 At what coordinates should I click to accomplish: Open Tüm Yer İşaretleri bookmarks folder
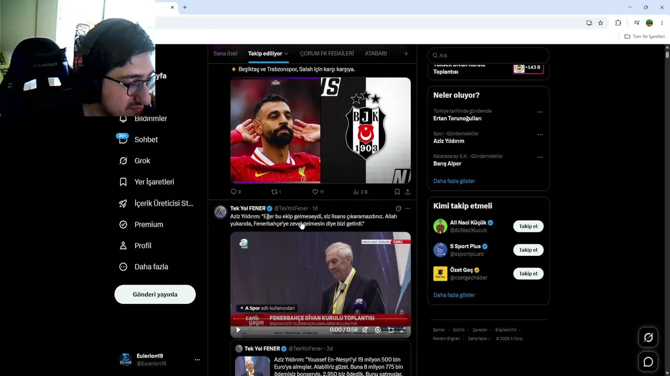pyautogui.click(x=645, y=37)
